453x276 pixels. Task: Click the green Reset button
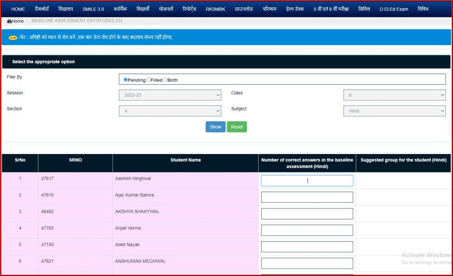tap(237, 127)
